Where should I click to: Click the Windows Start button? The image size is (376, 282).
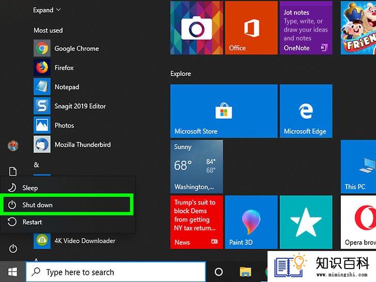point(12,272)
